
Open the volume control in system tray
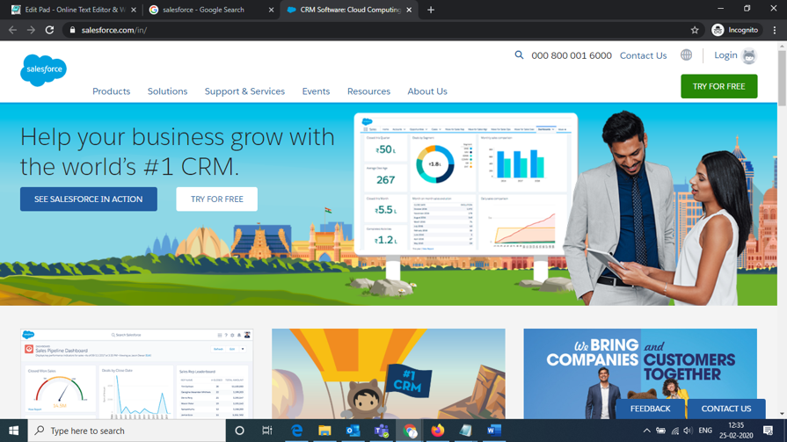tap(688, 431)
